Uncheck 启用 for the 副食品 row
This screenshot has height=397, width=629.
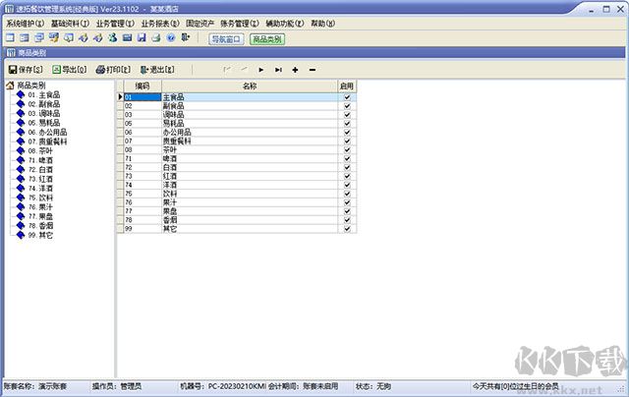click(x=347, y=106)
